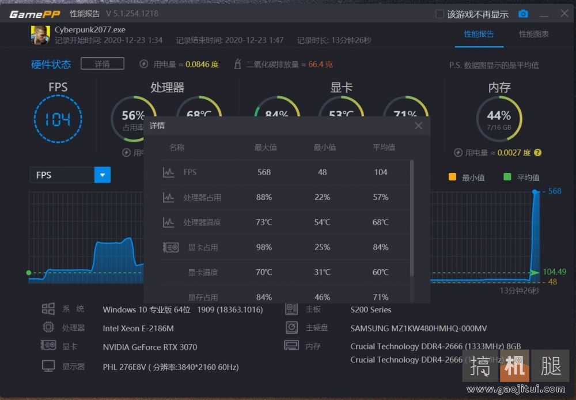Click the 最小值 column header

325,148
